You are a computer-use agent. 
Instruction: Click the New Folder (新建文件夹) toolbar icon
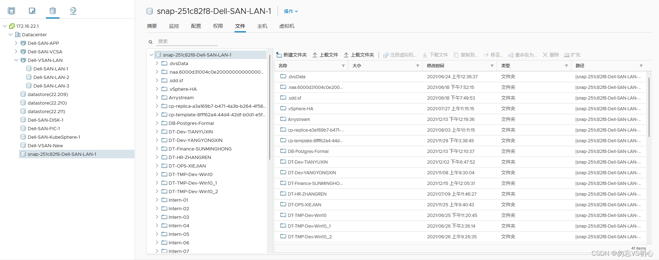279,55
